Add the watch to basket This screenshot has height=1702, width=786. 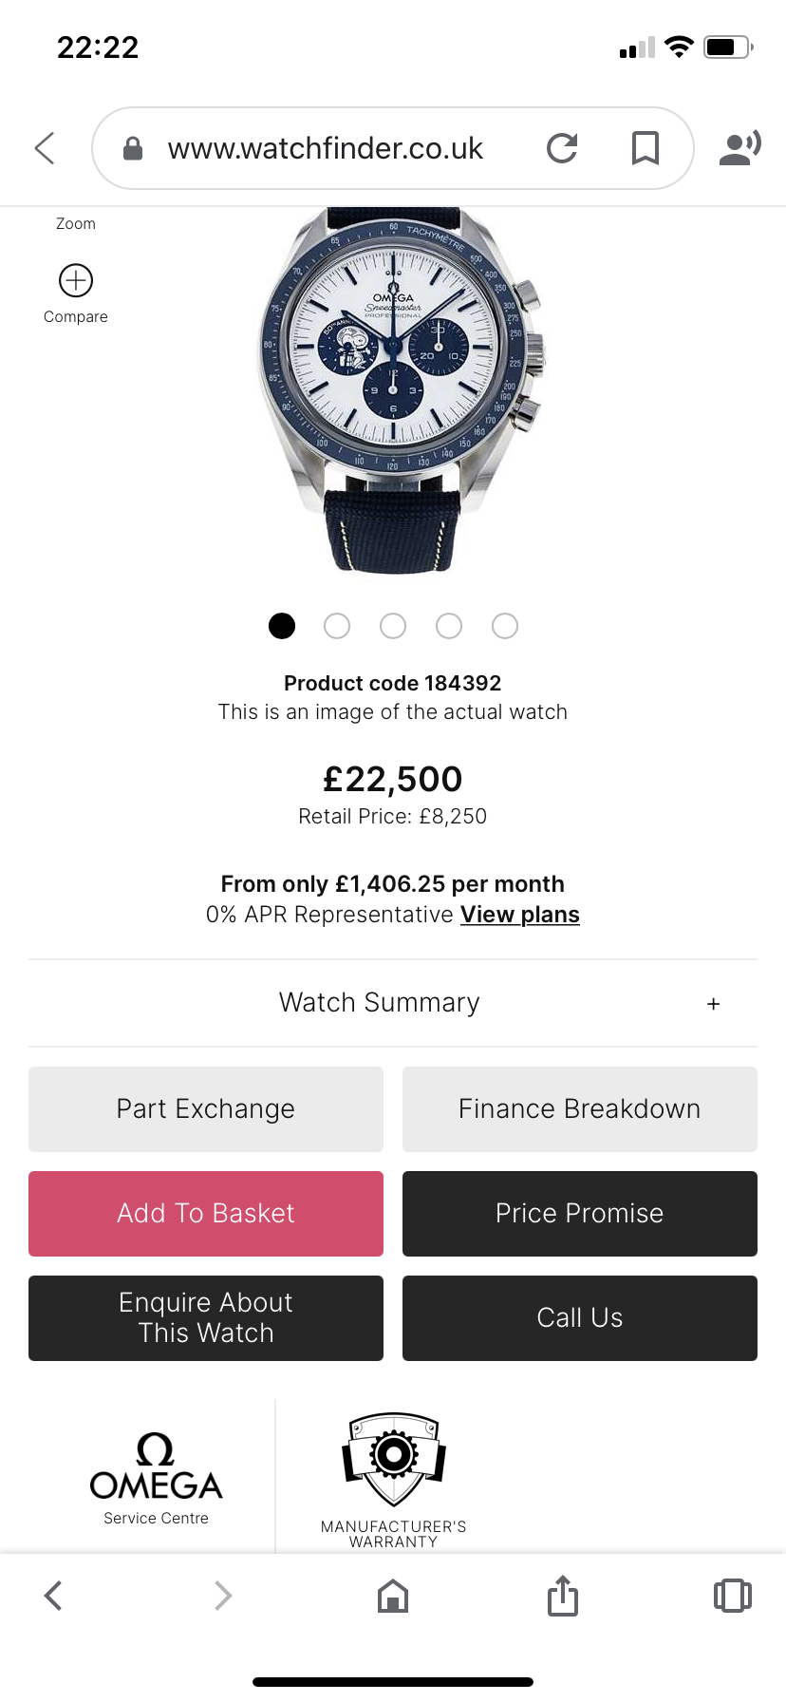206,1214
